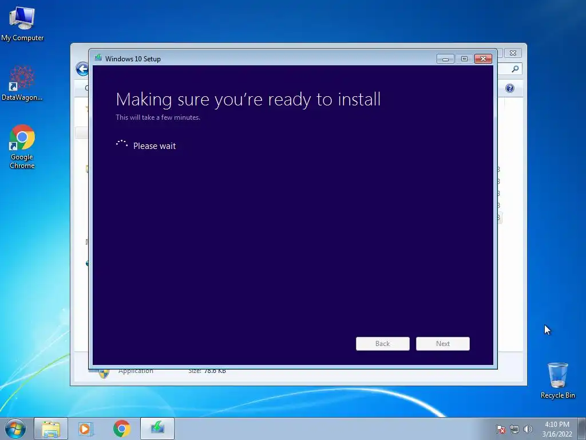Open the My Computer desktop icon
Viewport: 586px width, 440px height.
coord(22,23)
